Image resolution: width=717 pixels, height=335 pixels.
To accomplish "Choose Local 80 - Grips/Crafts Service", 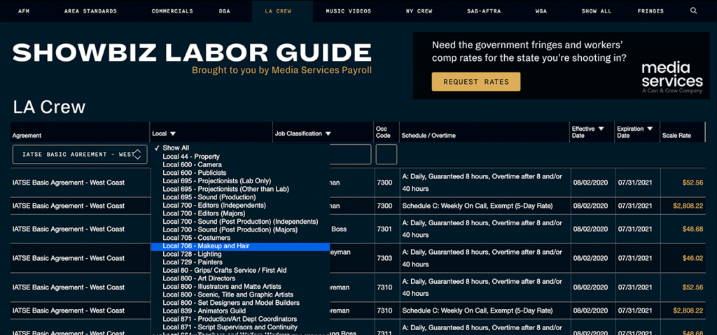I will tap(240, 270).
